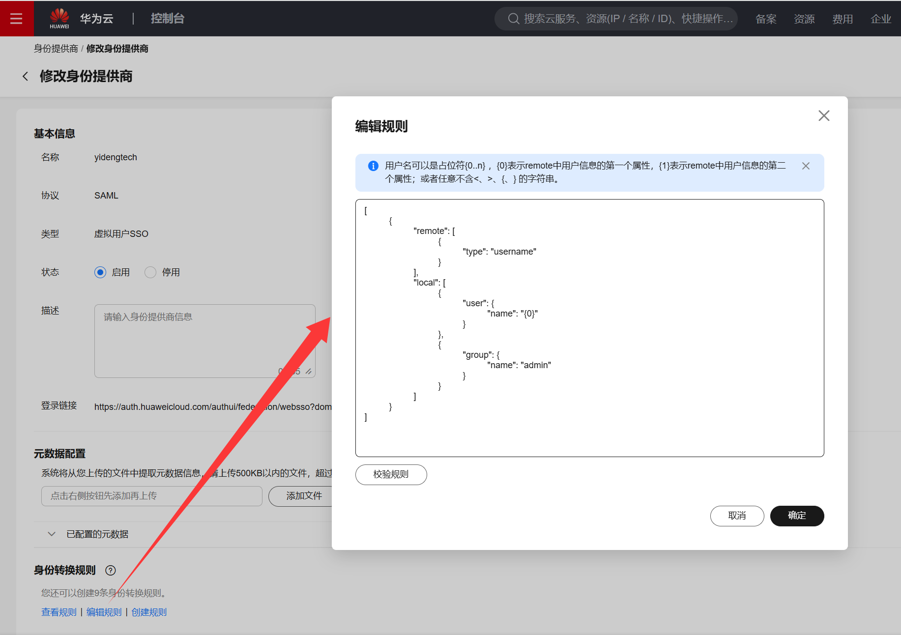Image resolution: width=901 pixels, height=635 pixels.
Task: Click the blue info icon in the tip
Action: (373, 166)
